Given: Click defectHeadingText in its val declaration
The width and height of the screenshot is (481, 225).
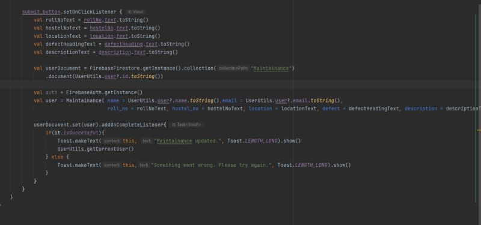Looking at the screenshot, I should (x=70, y=44).
